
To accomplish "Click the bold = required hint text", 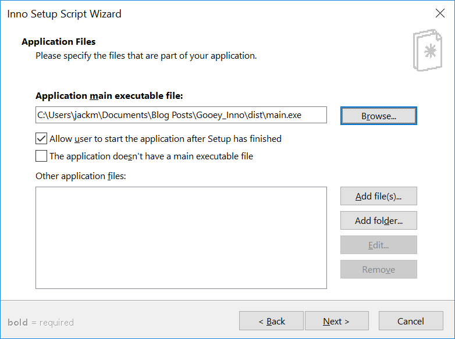I will 41,322.
